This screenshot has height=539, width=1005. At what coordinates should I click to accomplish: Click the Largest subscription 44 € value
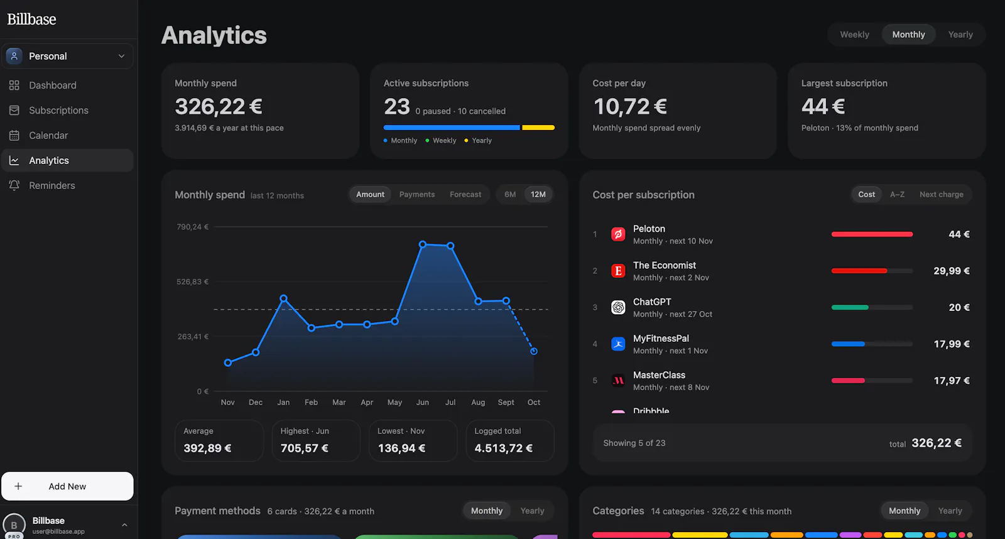[x=823, y=107]
